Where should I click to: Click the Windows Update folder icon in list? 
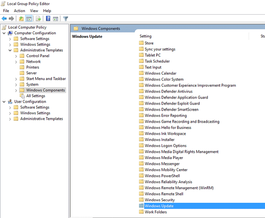(141, 206)
